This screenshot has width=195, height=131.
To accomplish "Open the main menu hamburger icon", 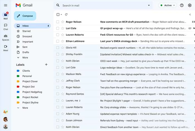I will (6, 5).
